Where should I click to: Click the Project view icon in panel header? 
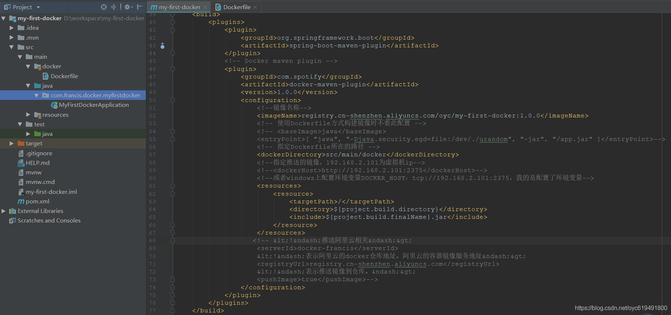(x=7, y=7)
